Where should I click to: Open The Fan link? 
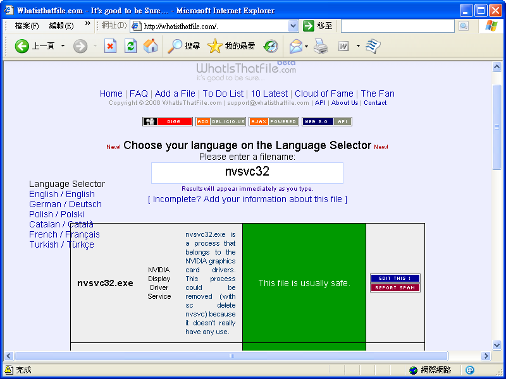point(378,93)
